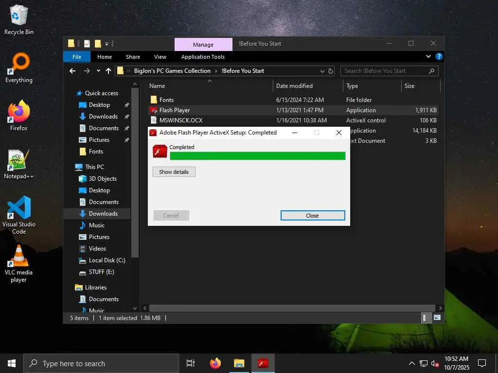Click BigJon's PC Games Collection breadcrumb
The width and height of the screenshot is (498, 373).
pyautogui.click(x=172, y=71)
